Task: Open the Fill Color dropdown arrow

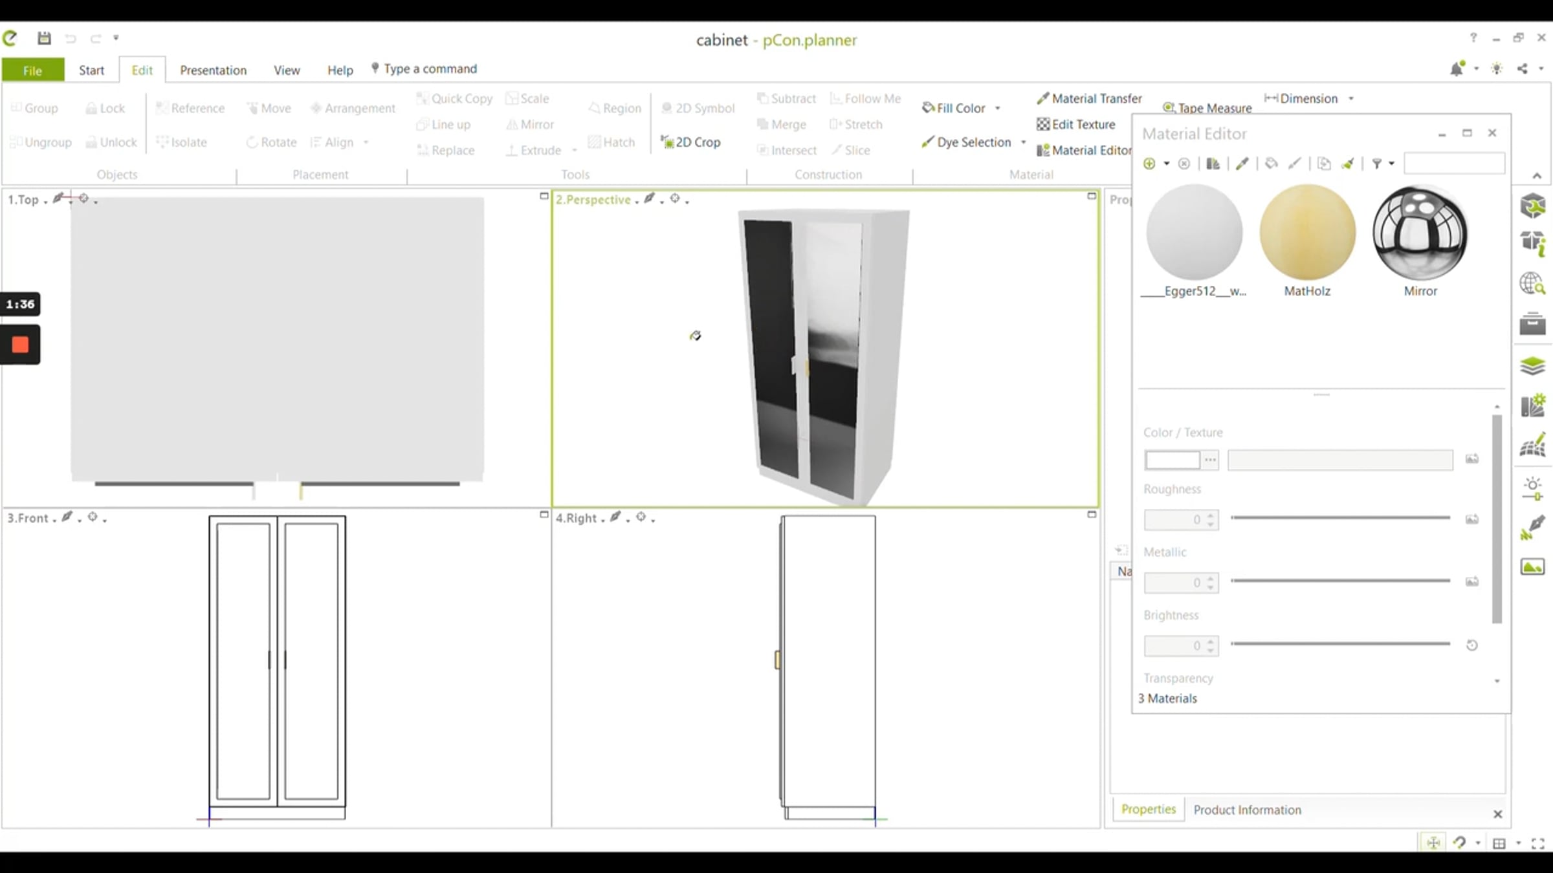Action: [998, 108]
